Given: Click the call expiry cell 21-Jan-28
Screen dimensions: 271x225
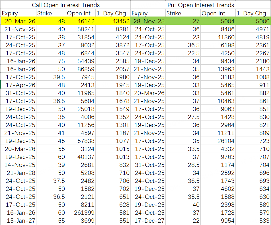Looking at the screenshot, I should click(19, 173).
